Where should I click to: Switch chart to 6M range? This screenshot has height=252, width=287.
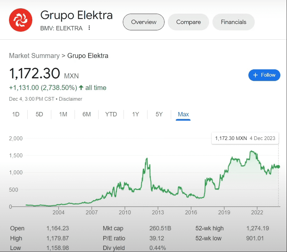point(87,114)
